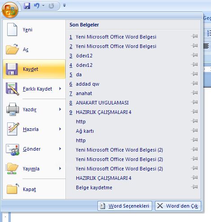Choose Aç to open a document

coord(34,49)
